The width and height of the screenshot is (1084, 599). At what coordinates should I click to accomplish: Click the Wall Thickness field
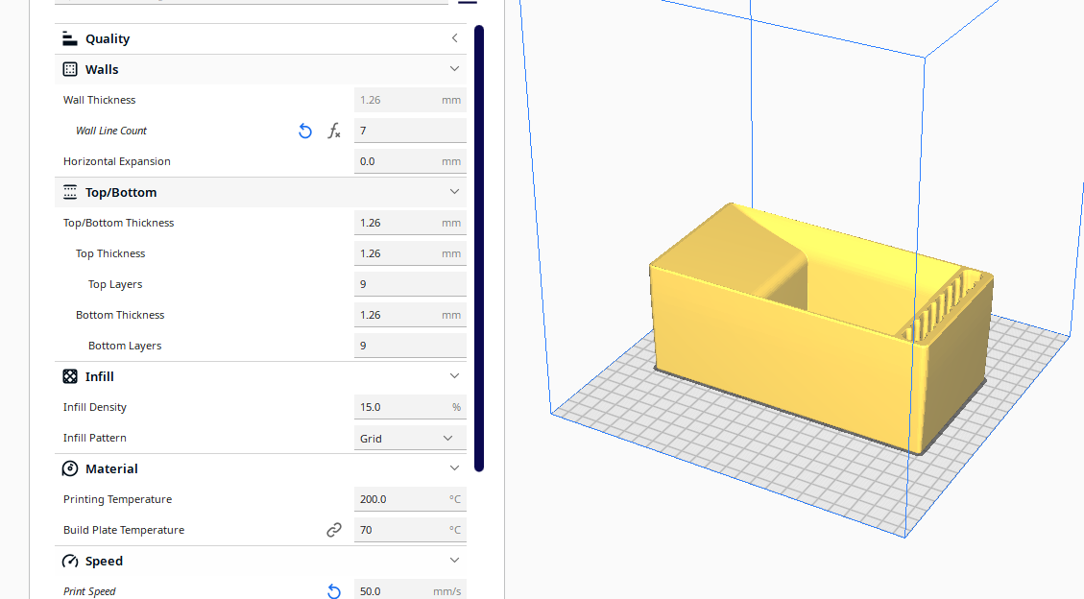click(x=410, y=100)
